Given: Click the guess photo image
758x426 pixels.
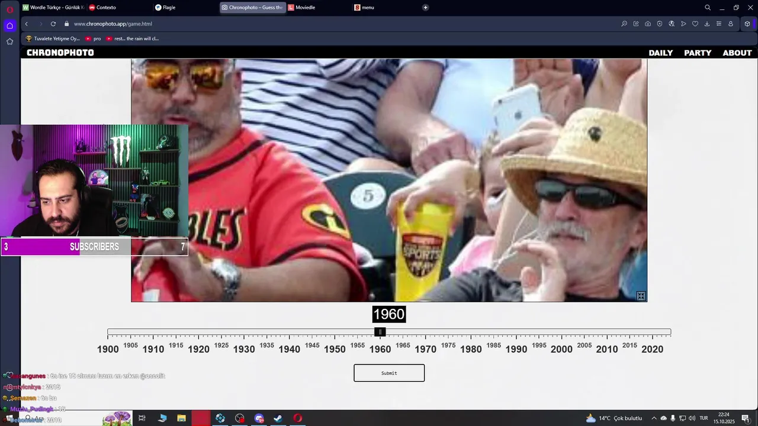Looking at the screenshot, I should point(389,180).
